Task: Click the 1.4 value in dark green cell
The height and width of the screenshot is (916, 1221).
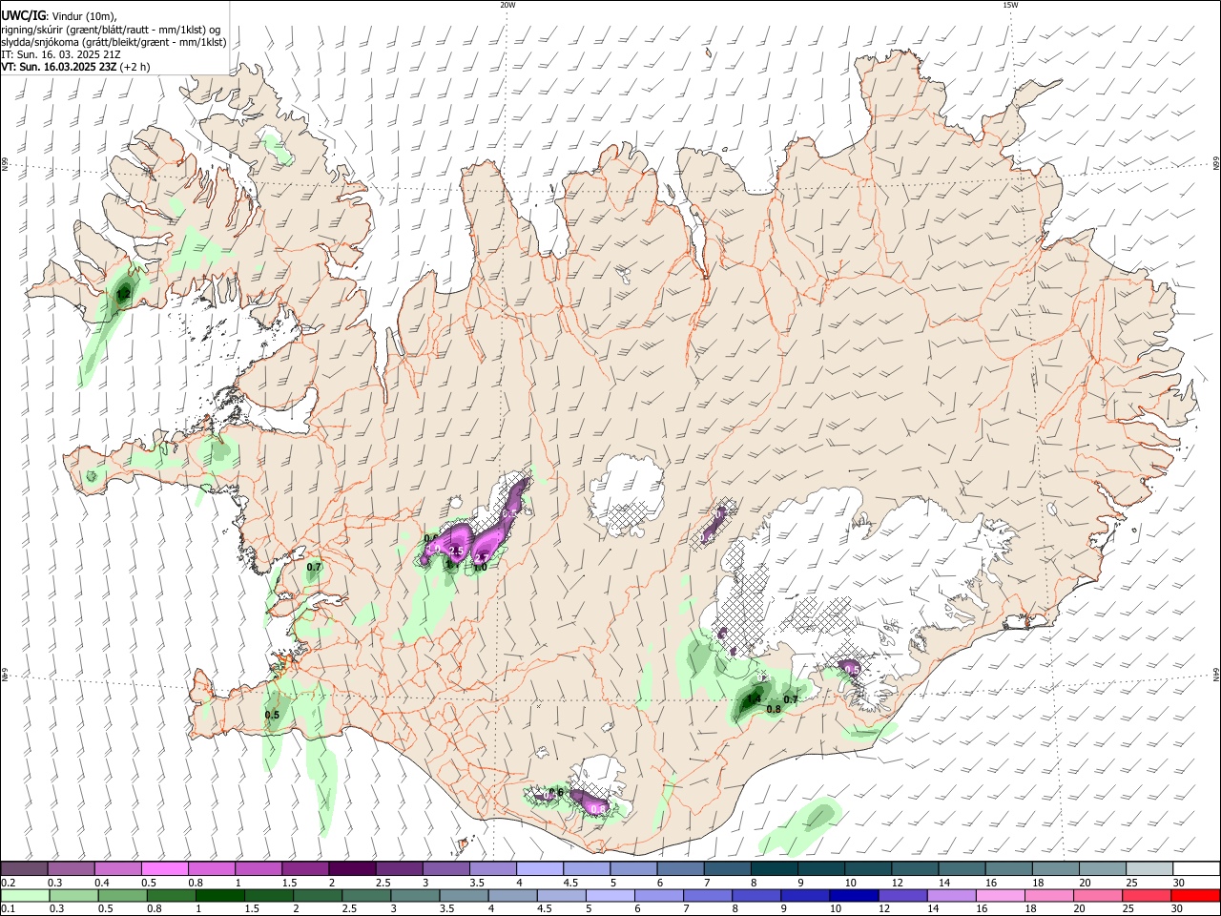Action: pyautogui.click(x=754, y=699)
